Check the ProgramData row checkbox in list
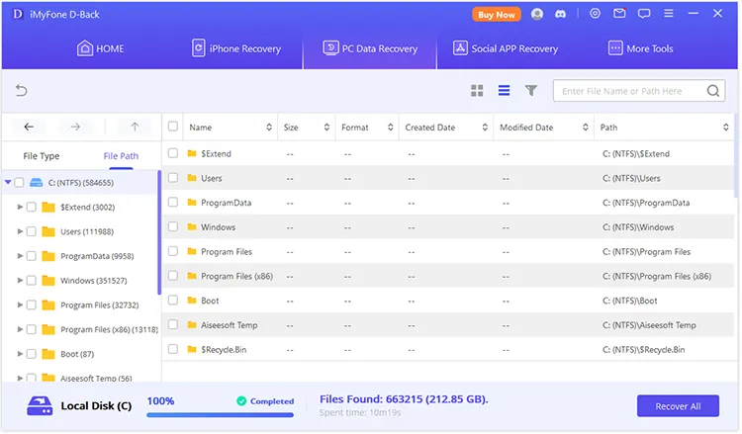 [173, 203]
